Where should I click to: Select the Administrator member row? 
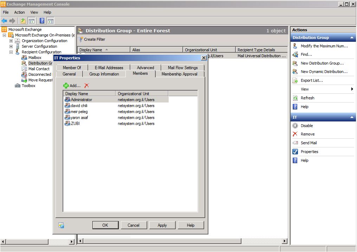coord(116,100)
